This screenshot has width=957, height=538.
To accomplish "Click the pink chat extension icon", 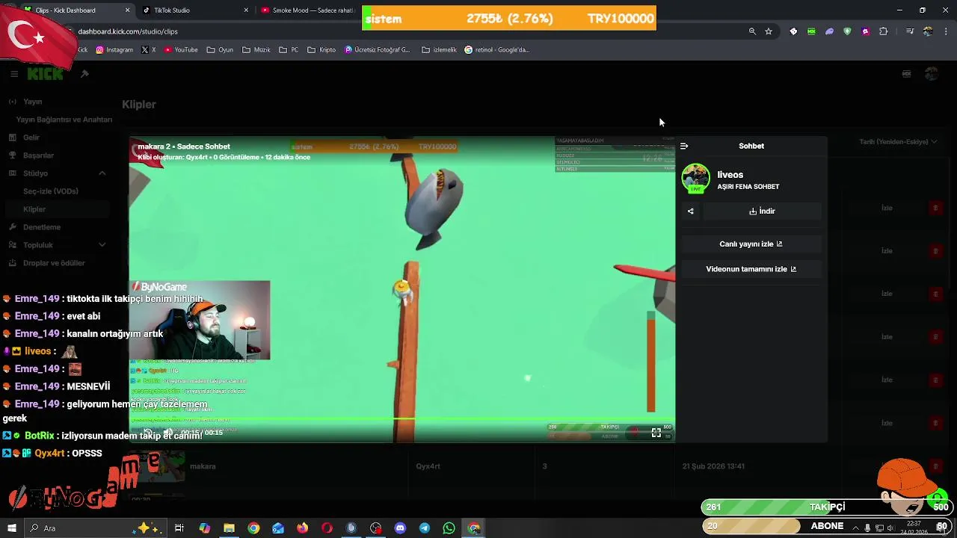I will [865, 31].
